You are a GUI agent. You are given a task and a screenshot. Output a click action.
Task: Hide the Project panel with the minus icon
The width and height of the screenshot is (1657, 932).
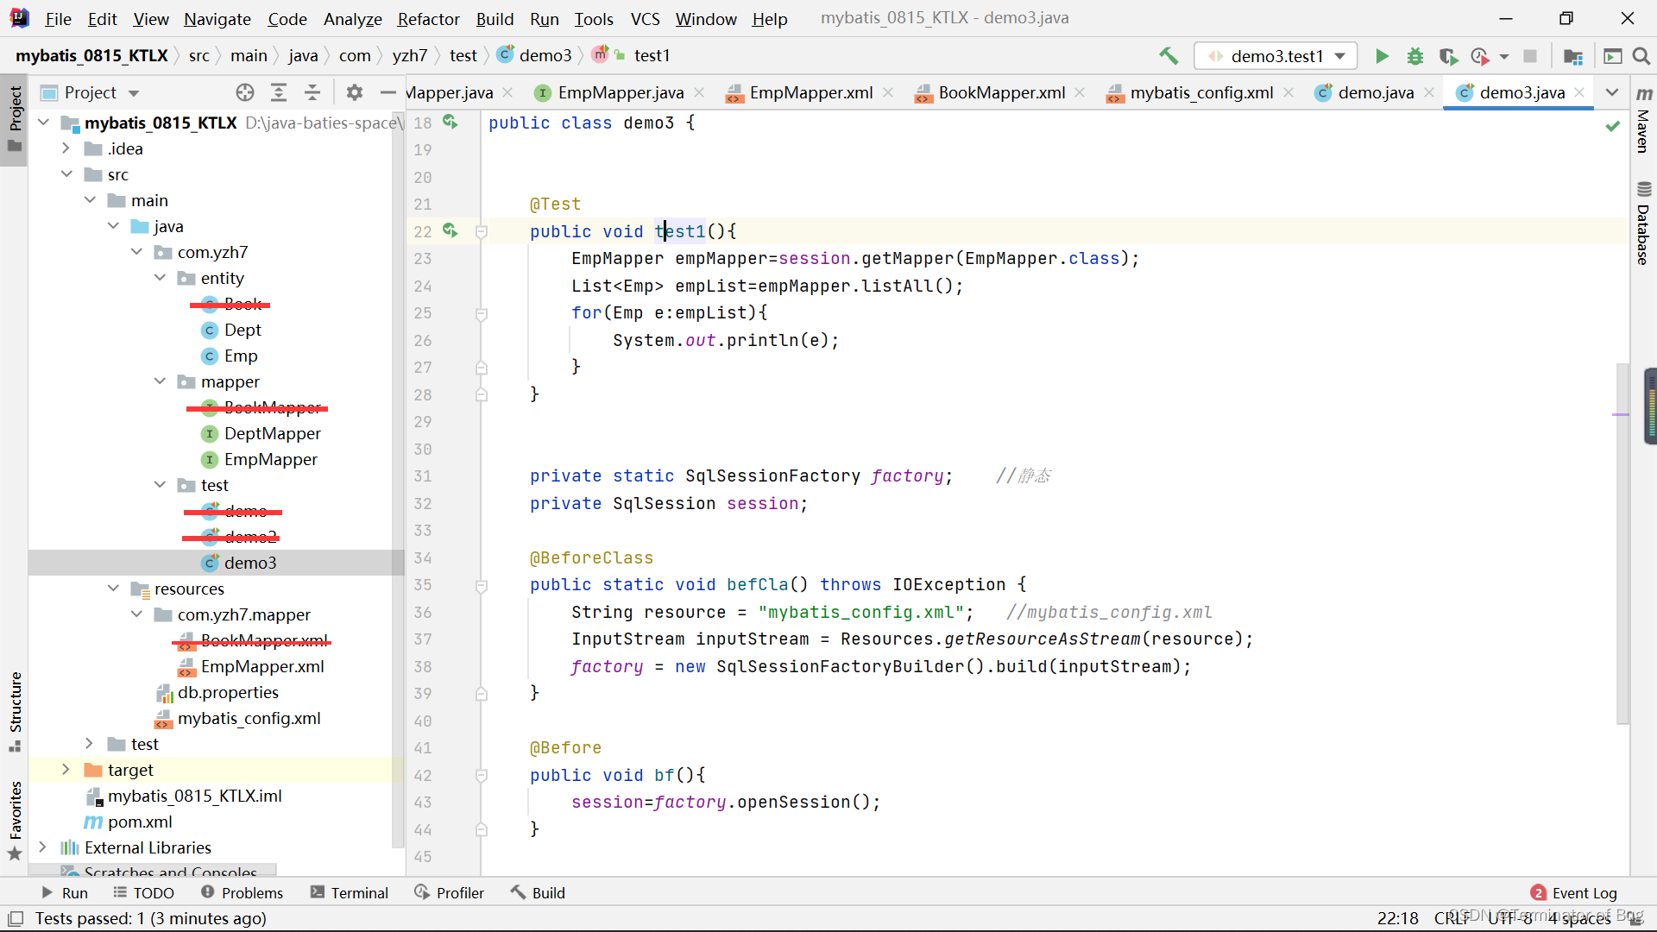[388, 92]
